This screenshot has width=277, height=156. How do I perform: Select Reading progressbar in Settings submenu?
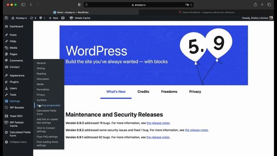[48, 105]
